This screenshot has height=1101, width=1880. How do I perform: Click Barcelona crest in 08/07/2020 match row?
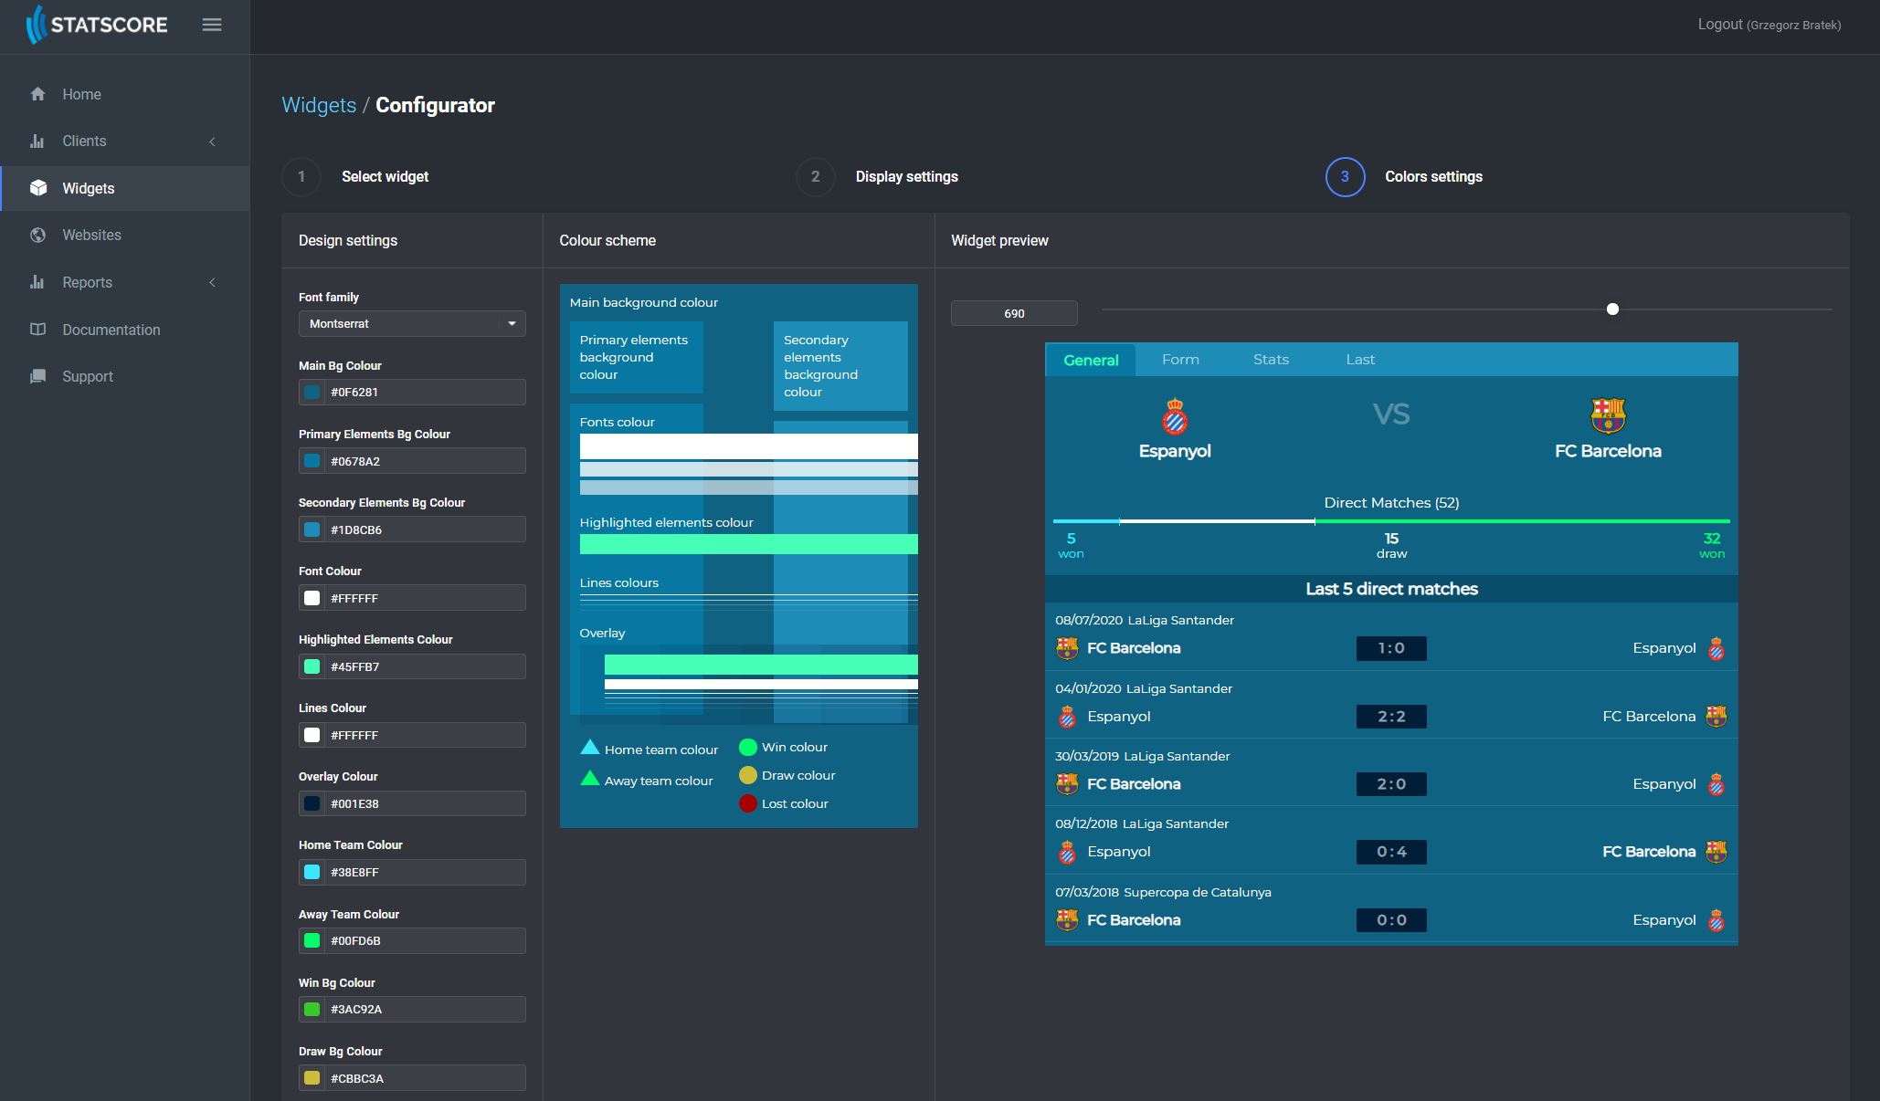(x=1067, y=648)
